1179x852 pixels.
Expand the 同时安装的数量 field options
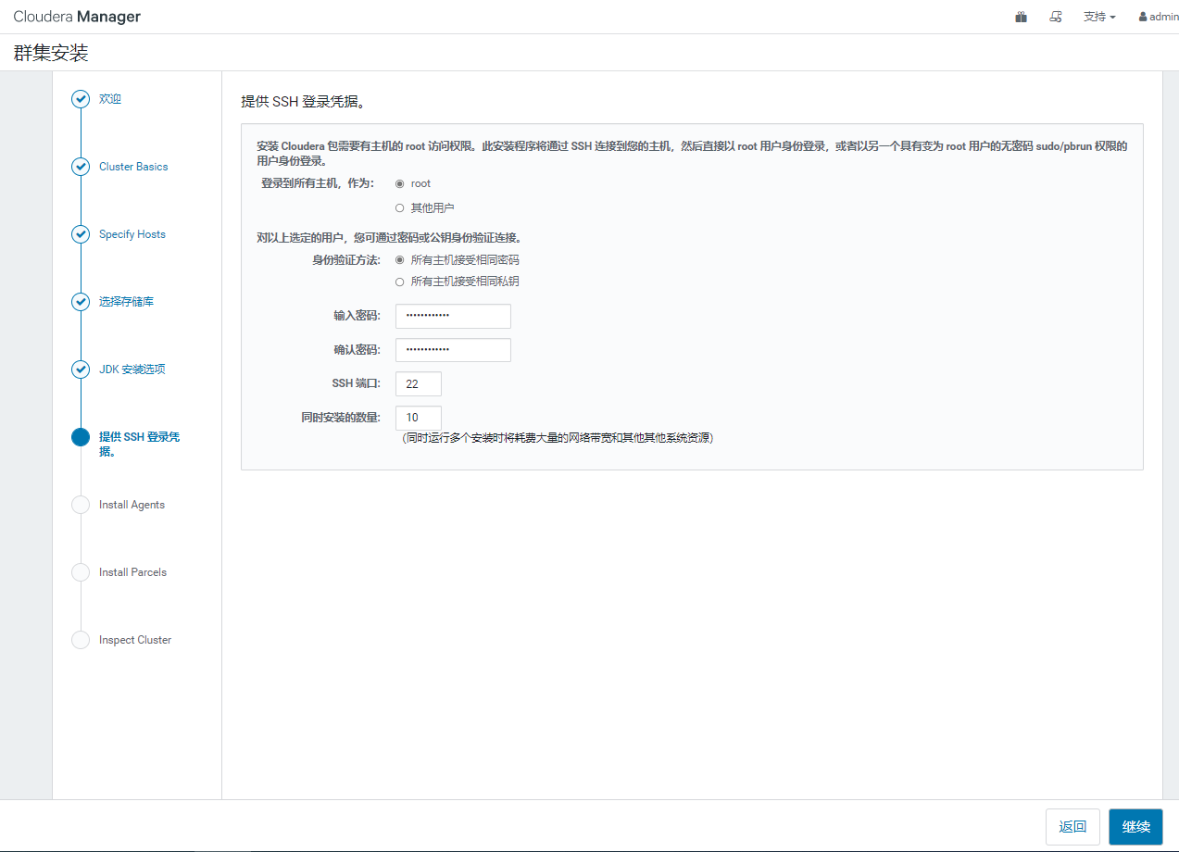(x=418, y=418)
